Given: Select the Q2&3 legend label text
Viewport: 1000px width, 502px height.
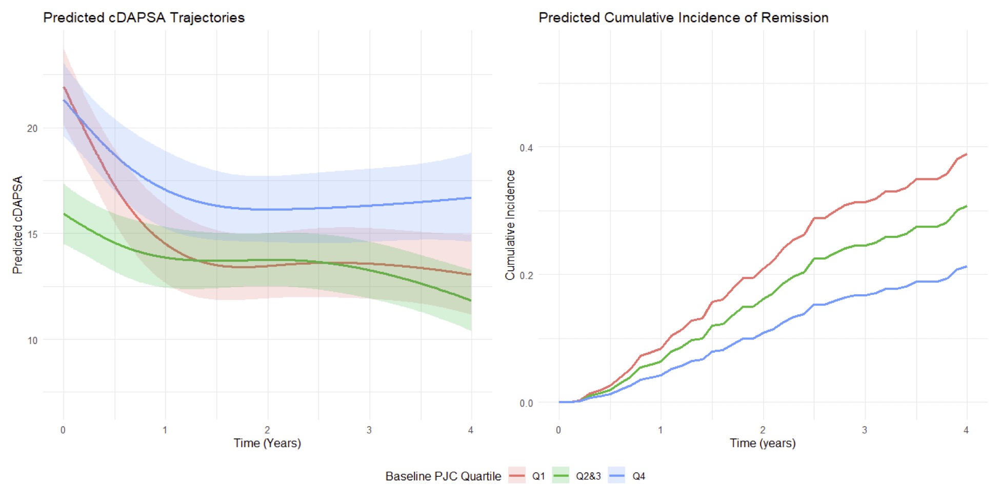Looking at the screenshot, I should click(588, 476).
